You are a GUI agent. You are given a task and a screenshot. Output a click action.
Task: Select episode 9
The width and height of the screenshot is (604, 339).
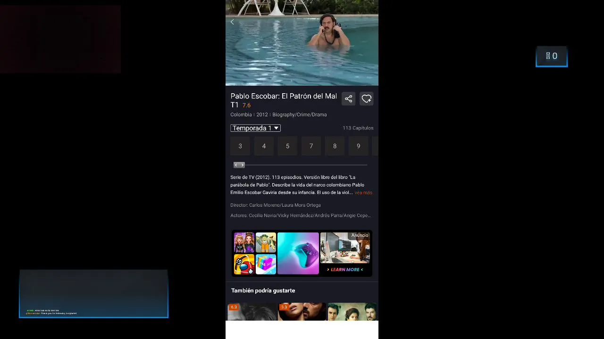tap(358, 146)
